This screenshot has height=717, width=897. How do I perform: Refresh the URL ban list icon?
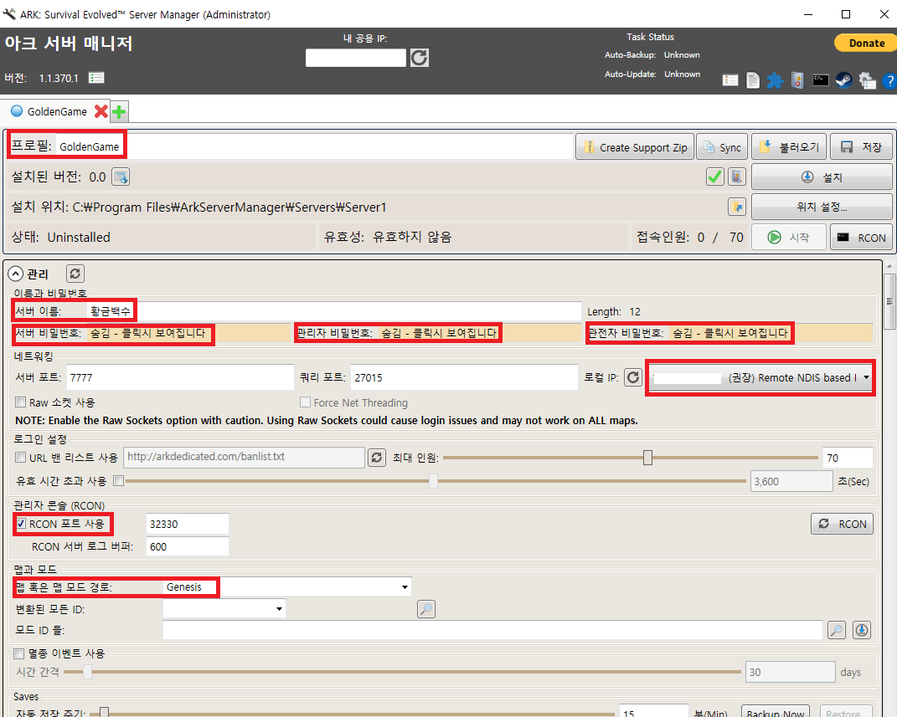376,457
